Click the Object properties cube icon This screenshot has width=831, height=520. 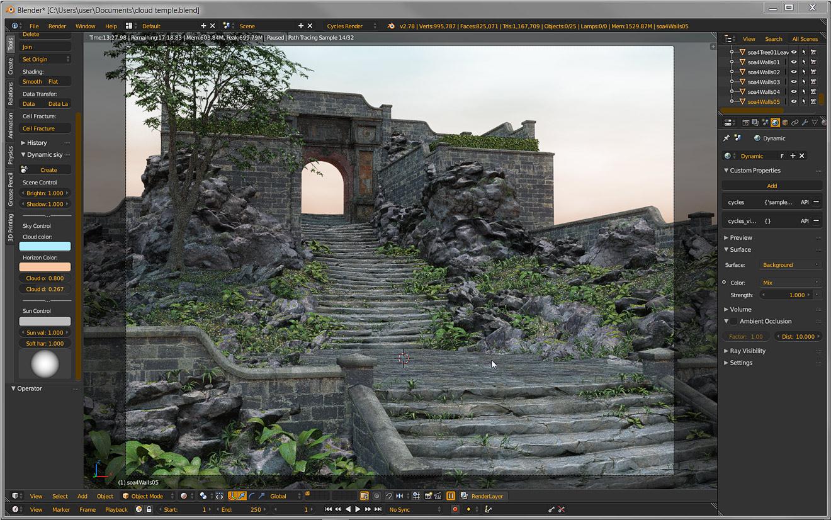pos(784,122)
